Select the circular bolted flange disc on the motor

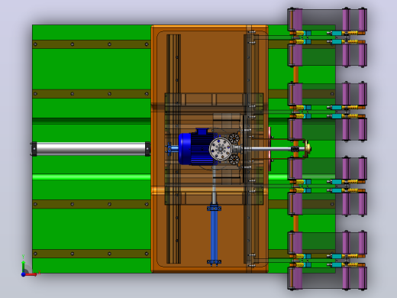[x=221, y=149]
